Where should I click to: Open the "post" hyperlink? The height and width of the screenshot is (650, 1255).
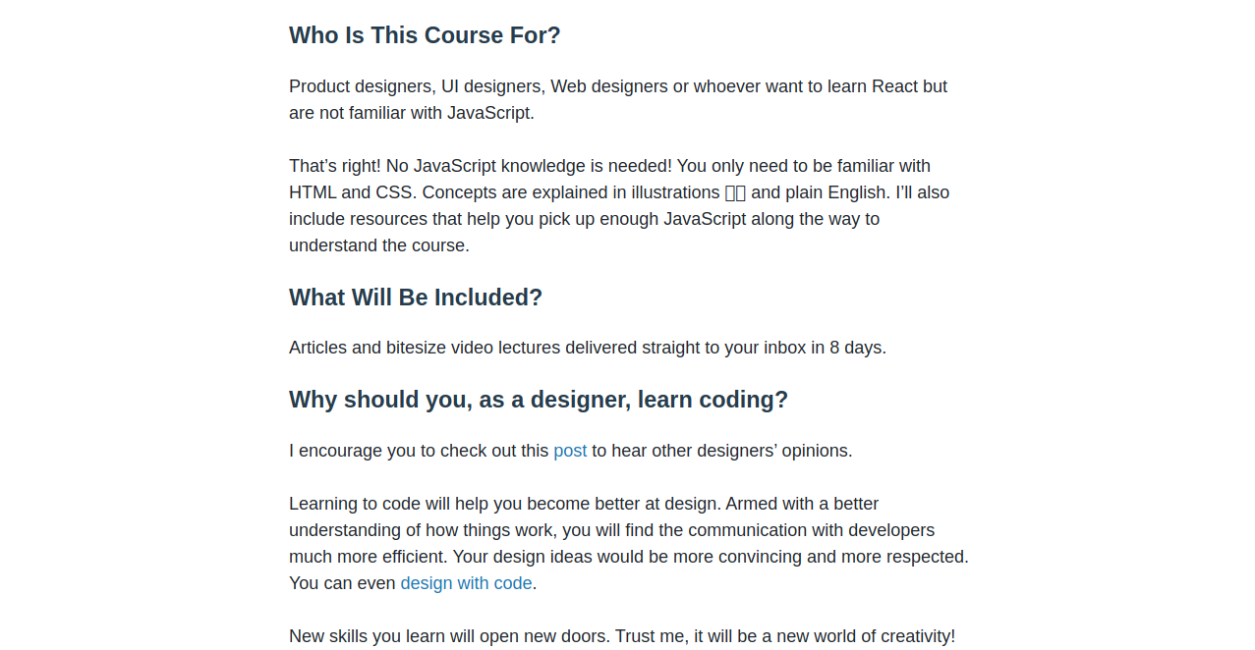pos(570,451)
